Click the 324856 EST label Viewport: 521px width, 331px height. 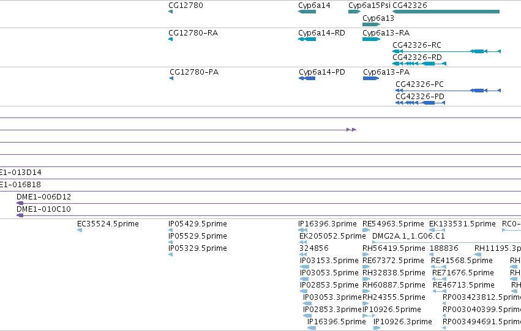coord(313,248)
